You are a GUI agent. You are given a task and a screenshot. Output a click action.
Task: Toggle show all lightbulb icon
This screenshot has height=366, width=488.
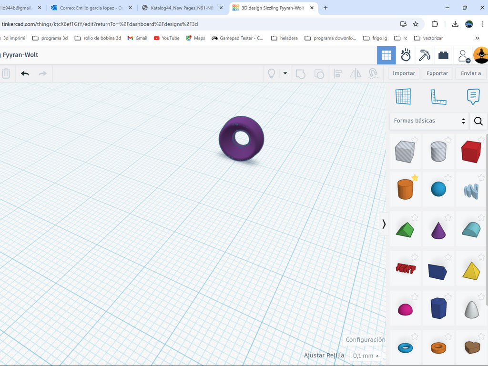coord(271,74)
